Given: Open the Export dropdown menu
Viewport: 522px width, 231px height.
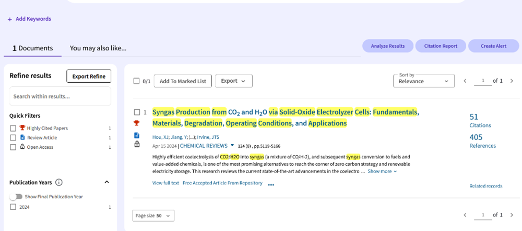Looking at the screenshot, I should pyautogui.click(x=233, y=81).
